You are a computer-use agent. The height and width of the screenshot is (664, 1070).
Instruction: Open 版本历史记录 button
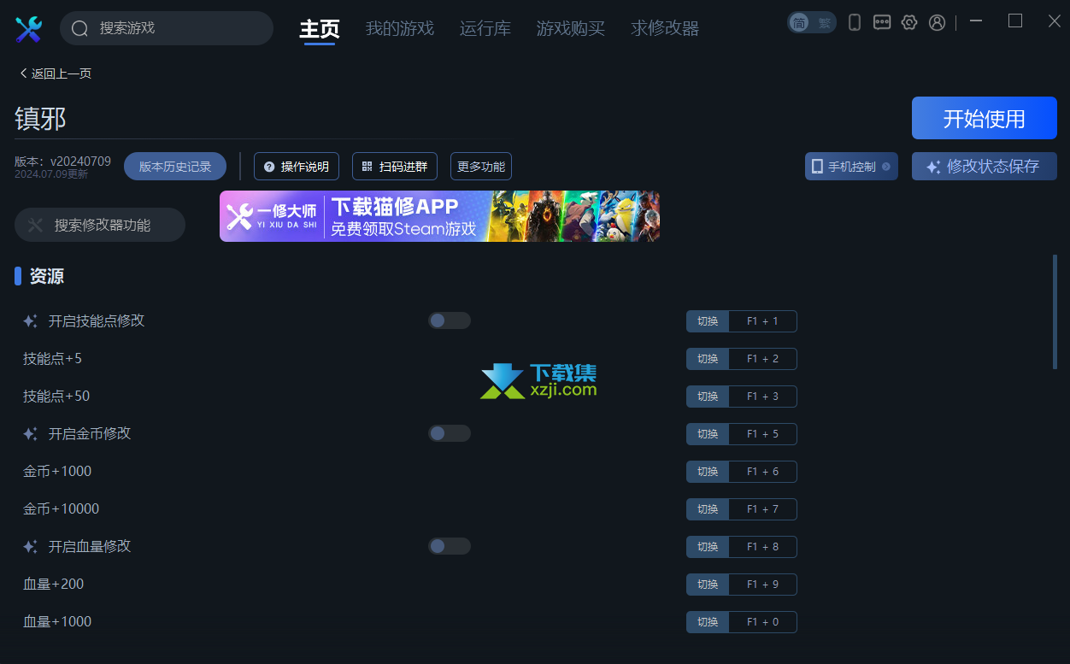point(175,167)
